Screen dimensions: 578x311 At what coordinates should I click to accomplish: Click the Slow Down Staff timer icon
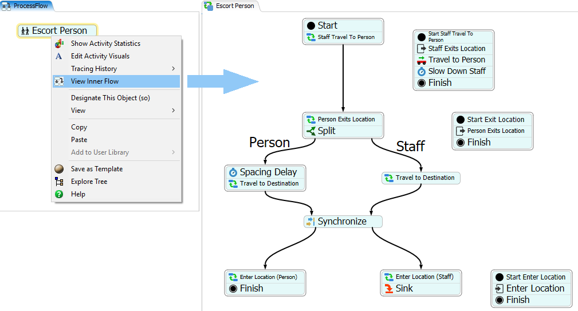[421, 72]
